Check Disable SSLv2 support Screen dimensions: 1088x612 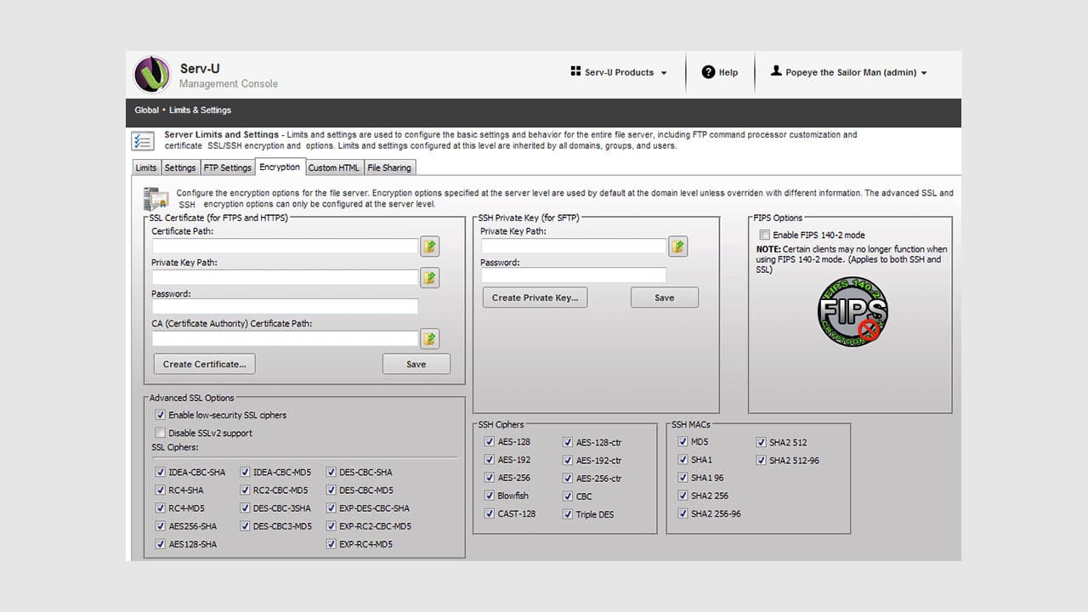pyautogui.click(x=161, y=433)
